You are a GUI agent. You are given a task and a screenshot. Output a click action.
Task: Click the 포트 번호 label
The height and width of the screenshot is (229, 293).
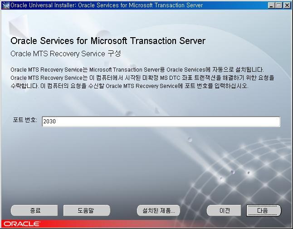click(x=25, y=120)
